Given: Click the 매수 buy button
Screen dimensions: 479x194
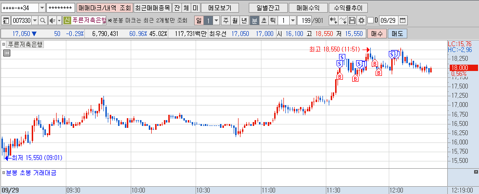Looking at the screenshot, I should pyautogui.click(x=377, y=34).
